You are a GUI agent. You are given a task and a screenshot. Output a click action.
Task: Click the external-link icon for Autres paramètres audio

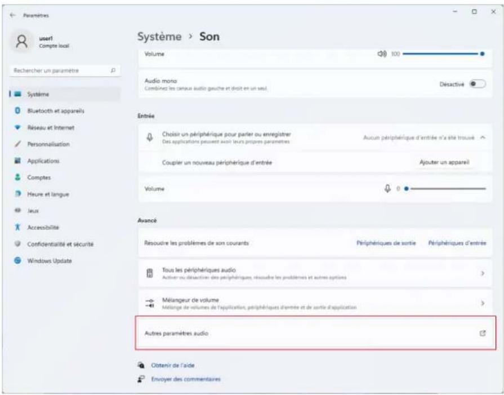click(483, 333)
